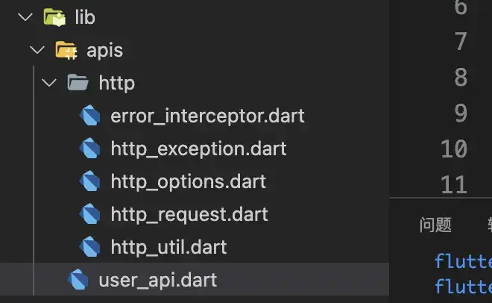Open error_interceptor.dart file
This screenshot has width=492, height=303.
click(x=207, y=116)
